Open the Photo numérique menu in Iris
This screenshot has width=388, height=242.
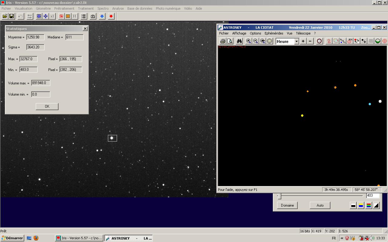coord(168,8)
